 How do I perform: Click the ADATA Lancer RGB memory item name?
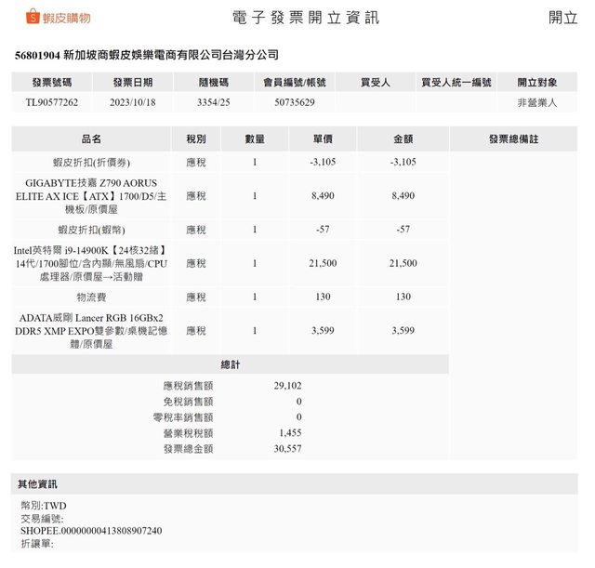91,330
